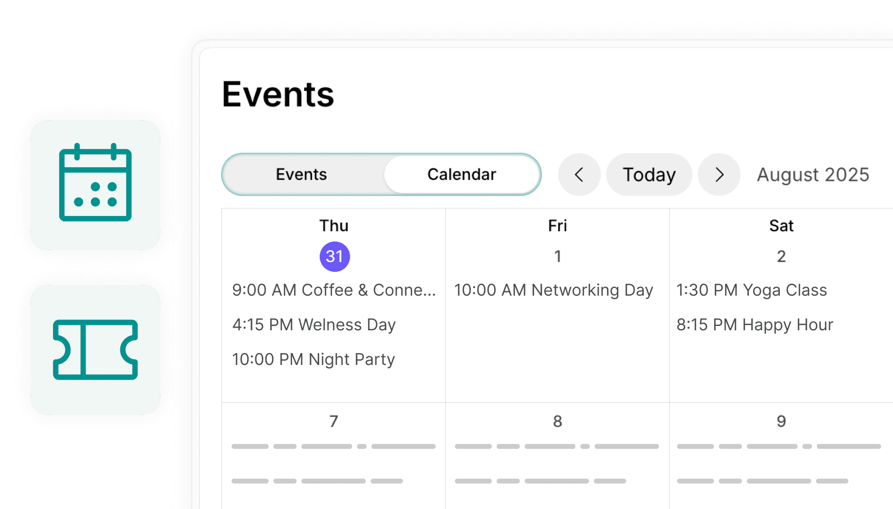The width and height of the screenshot is (893, 509).
Task: Click the Thu column header
Action: coord(334,226)
